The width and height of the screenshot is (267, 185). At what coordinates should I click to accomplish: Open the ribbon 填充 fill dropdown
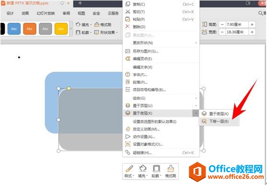point(83,25)
